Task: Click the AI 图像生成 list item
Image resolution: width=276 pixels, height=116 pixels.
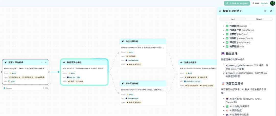Action: coord(234,111)
